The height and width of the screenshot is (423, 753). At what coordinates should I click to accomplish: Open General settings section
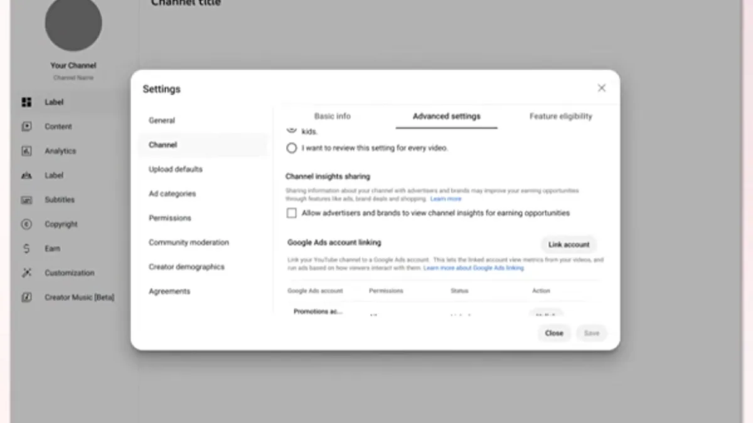click(162, 120)
